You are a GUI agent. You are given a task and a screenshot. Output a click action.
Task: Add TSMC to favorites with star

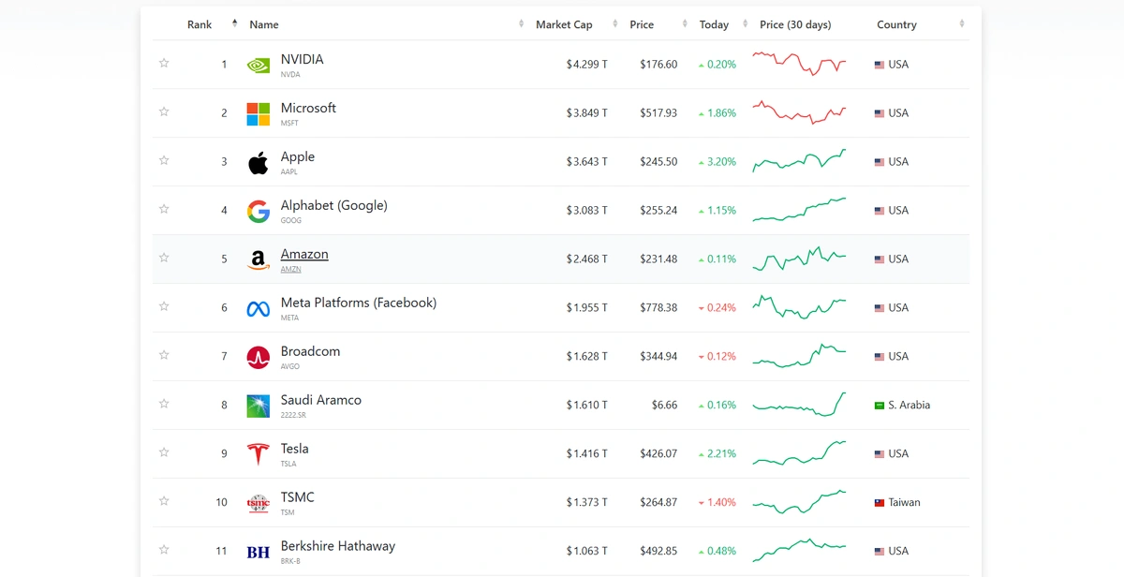coord(164,502)
